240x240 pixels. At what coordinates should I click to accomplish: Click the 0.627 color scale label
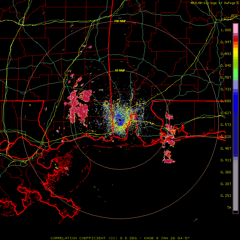click(226, 113)
